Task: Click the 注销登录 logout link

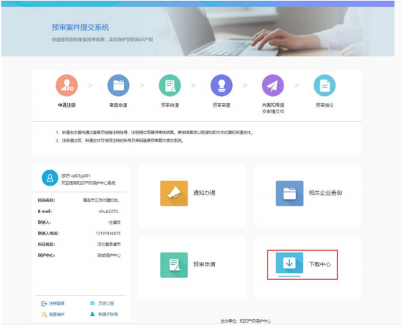Action: [x=53, y=303]
